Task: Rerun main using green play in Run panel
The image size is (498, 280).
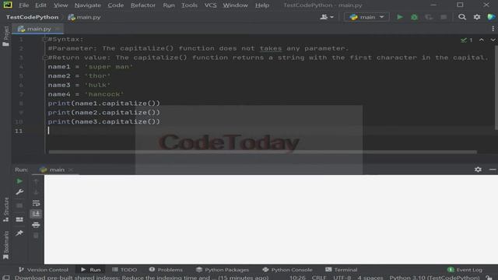Action: click(19, 181)
